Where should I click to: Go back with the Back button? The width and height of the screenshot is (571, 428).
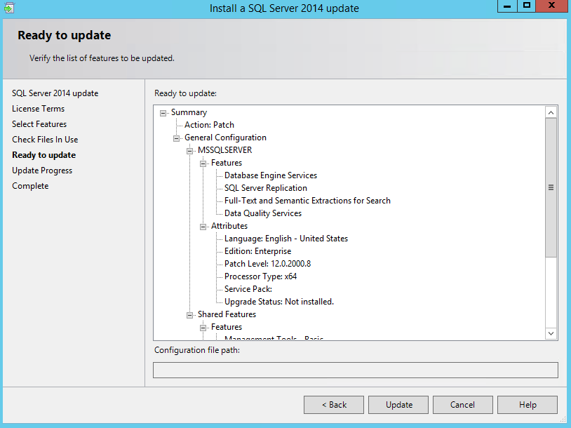pyautogui.click(x=334, y=405)
